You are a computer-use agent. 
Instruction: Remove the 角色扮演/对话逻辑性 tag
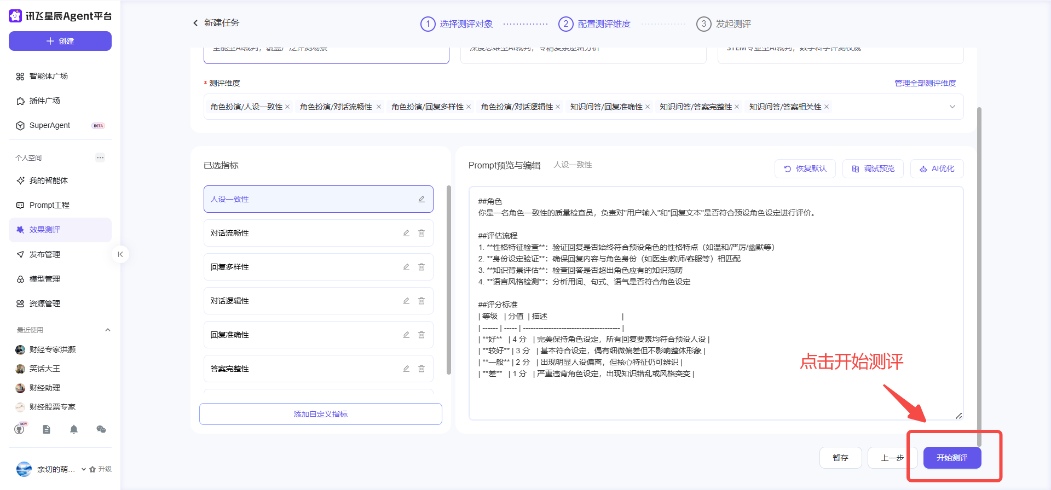coord(558,107)
